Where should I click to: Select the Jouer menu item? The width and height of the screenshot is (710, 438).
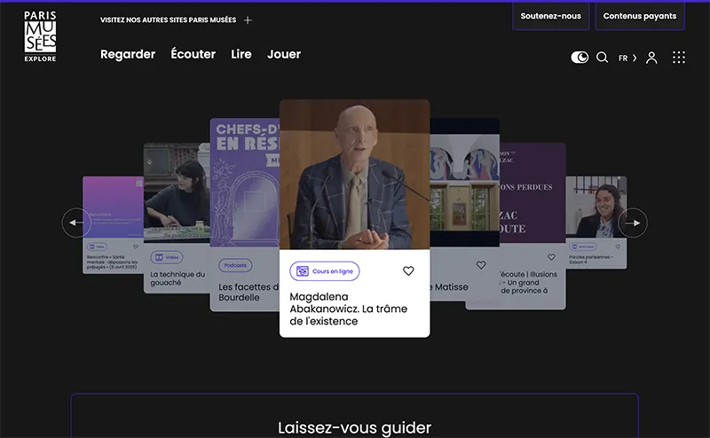coord(284,54)
